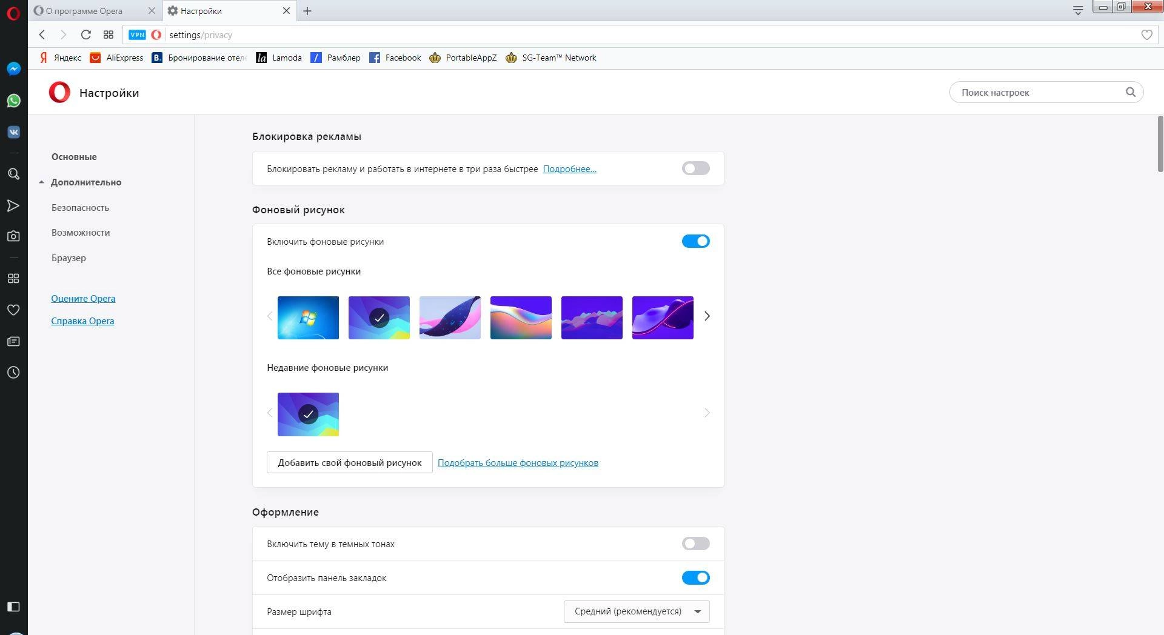Image resolution: width=1164 pixels, height=635 pixels.
Task: Open AliExpress bookmark
Action: point(117,58)
